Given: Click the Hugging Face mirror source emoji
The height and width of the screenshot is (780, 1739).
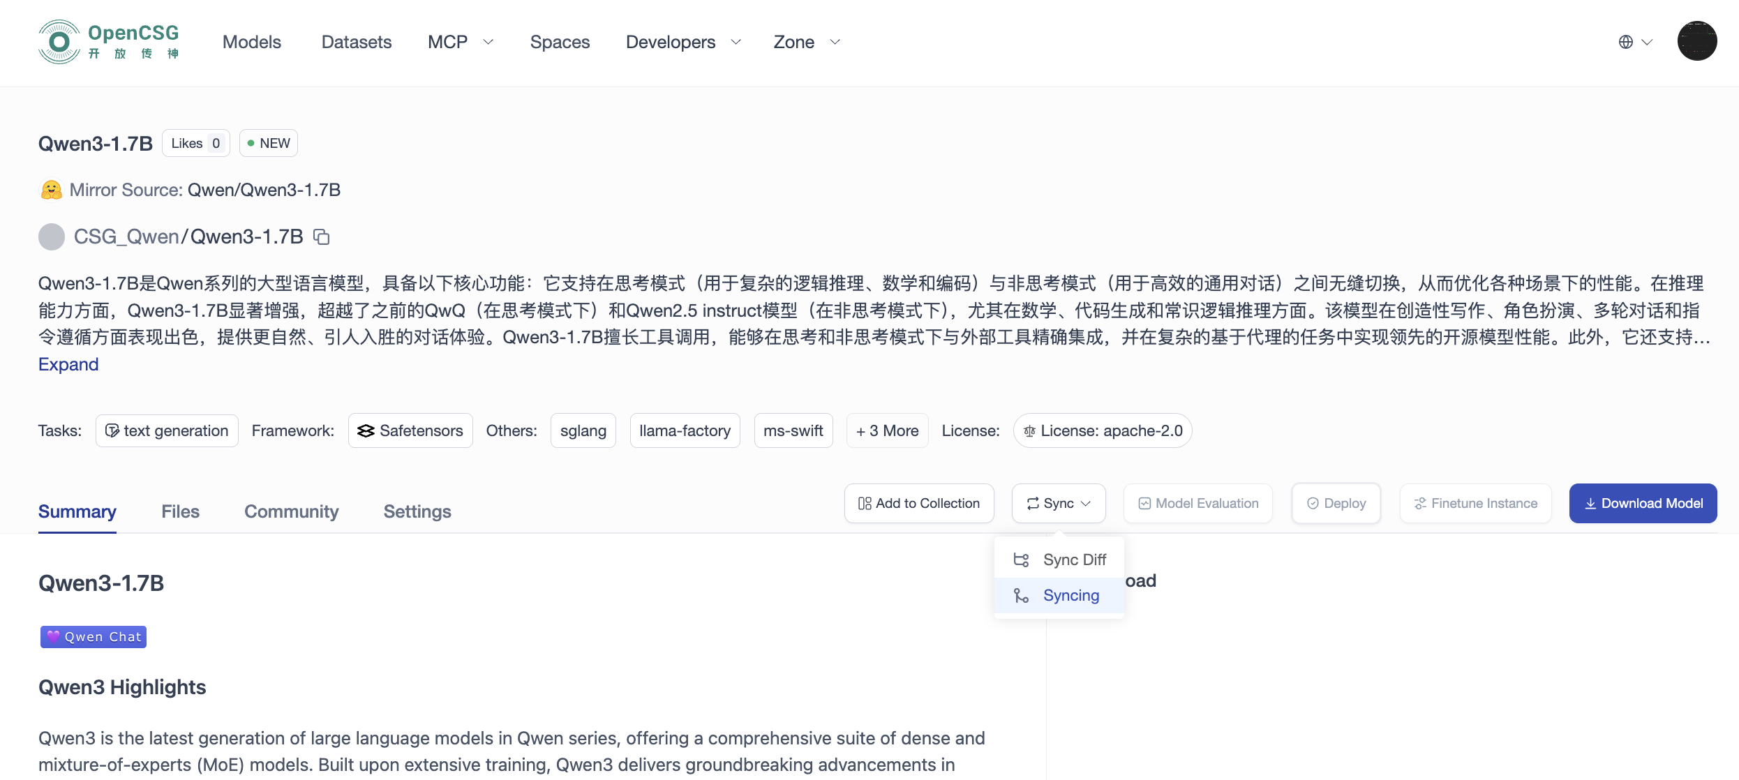Looking at the screenshot, I should click(x=51, y=190).
